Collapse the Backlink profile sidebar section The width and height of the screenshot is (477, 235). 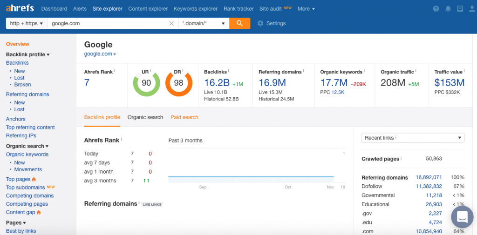point(27,54)
